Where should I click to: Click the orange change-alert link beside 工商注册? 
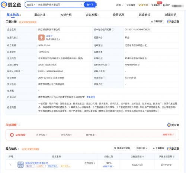28,22
